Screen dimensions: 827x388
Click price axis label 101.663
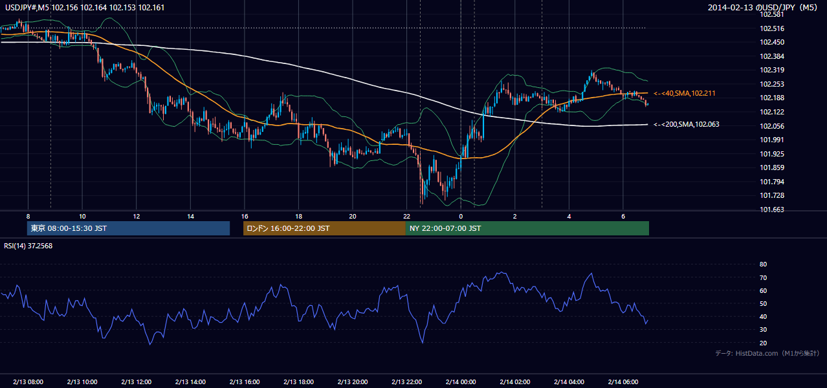click(x=771, y=210)
